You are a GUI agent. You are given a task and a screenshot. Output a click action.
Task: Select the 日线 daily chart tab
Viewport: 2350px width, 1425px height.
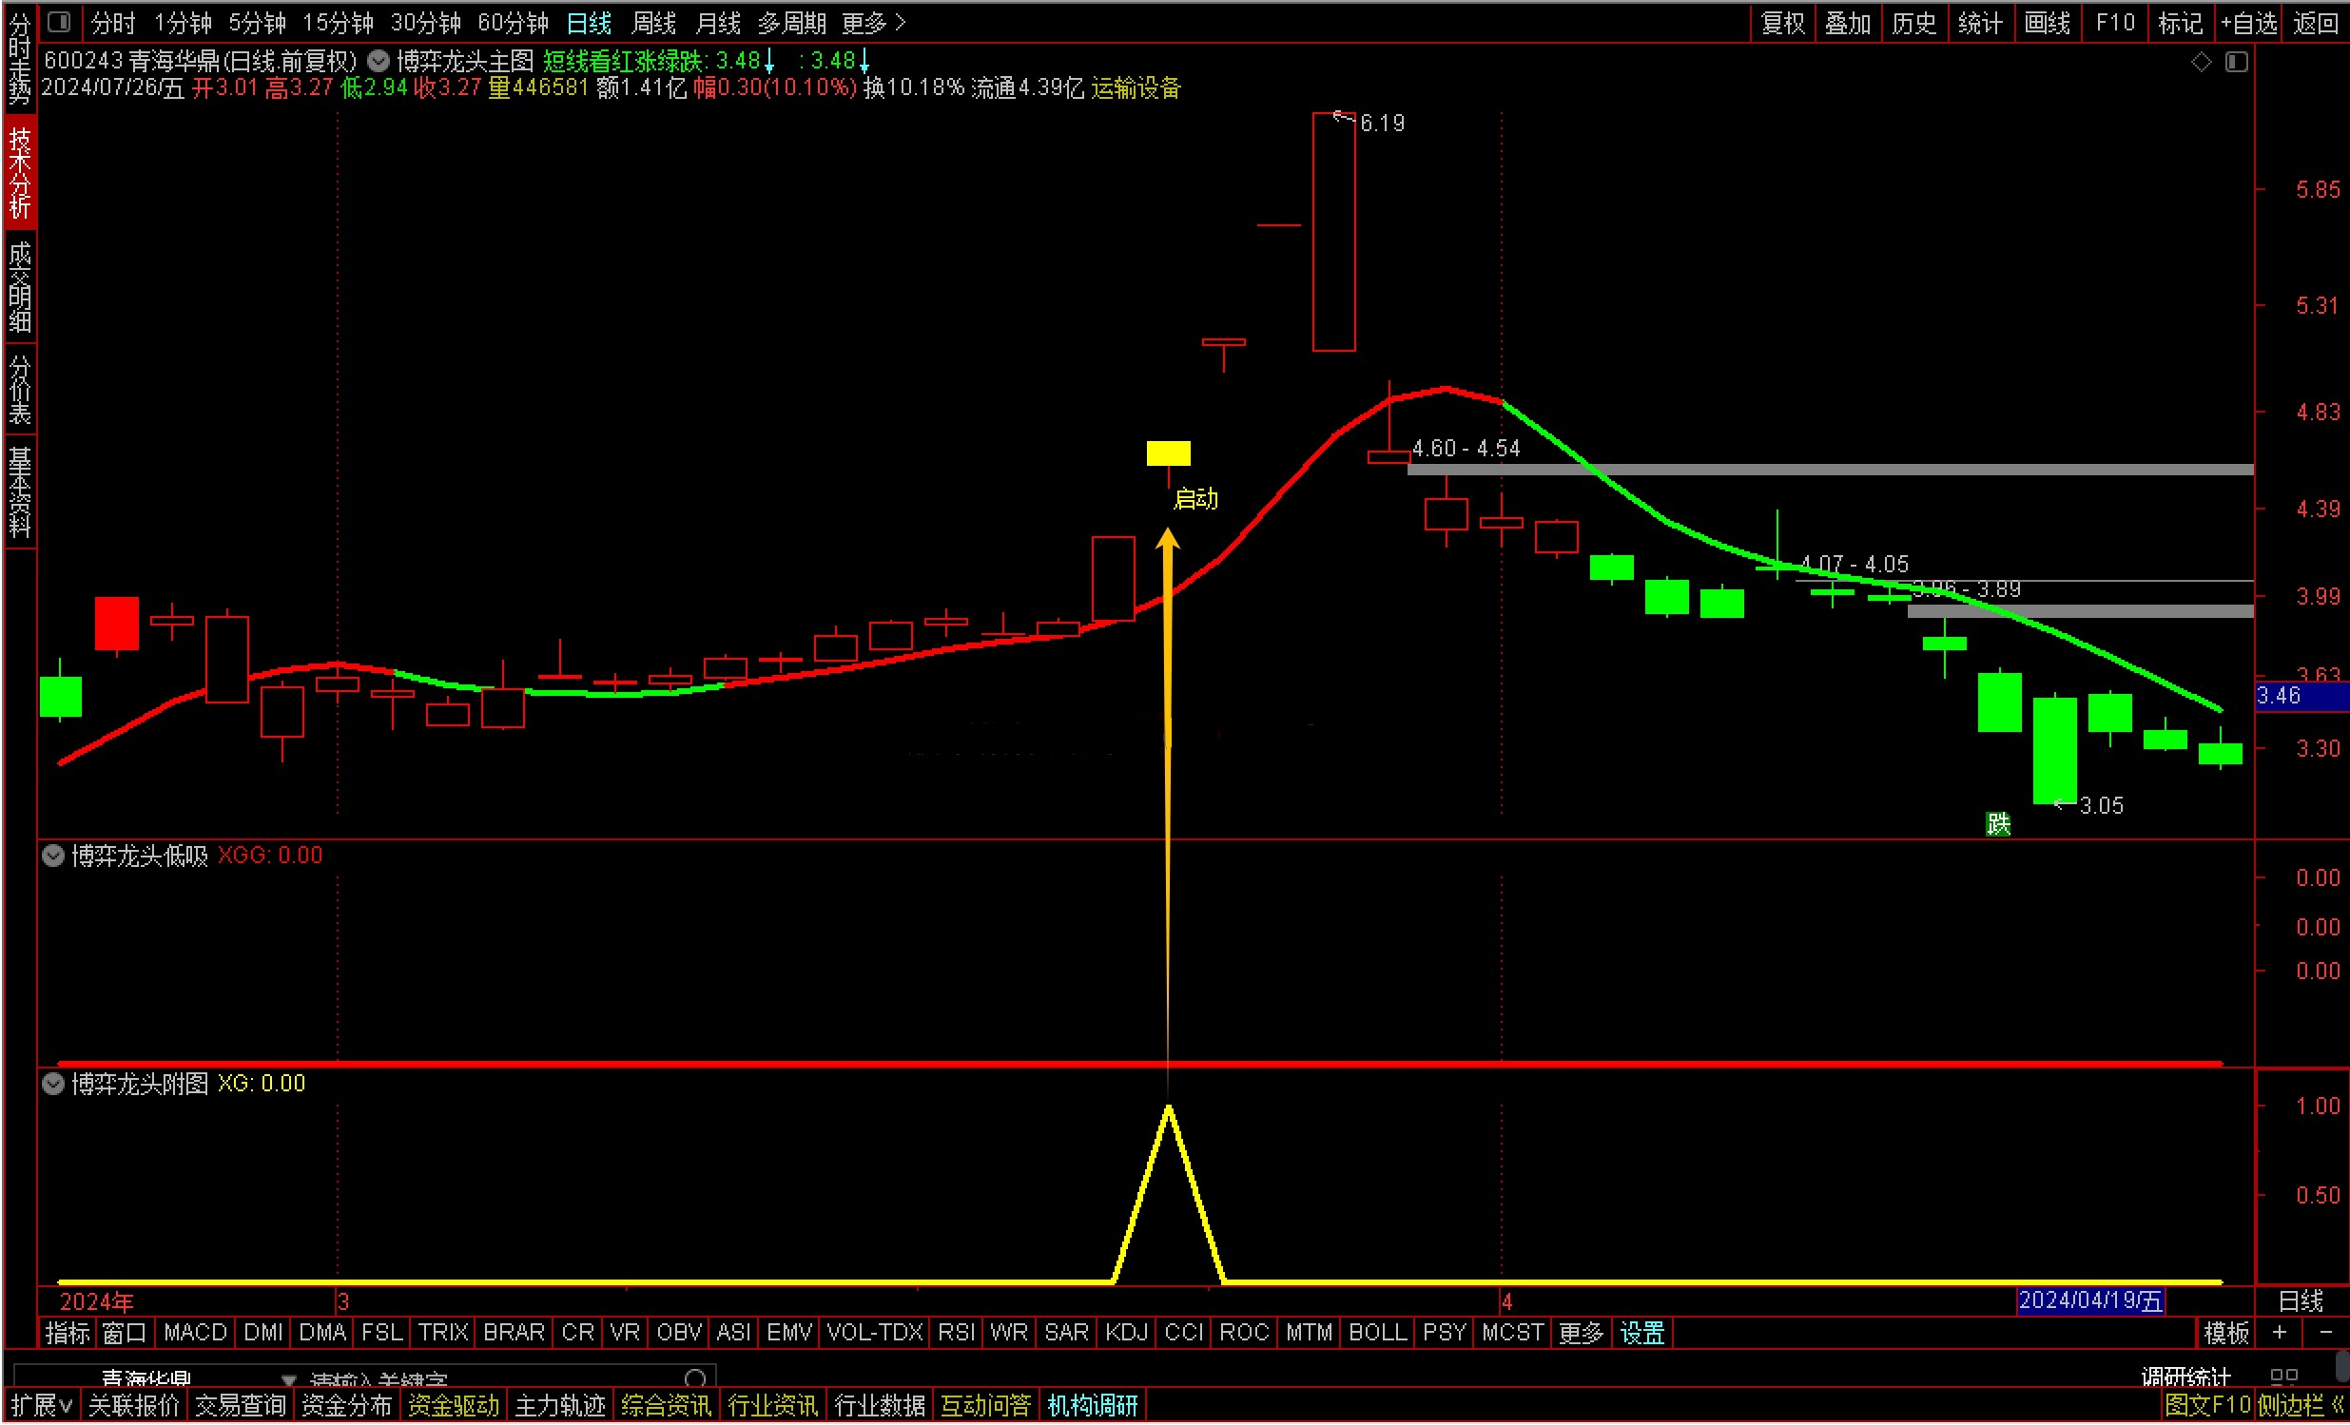coord(590,22)
